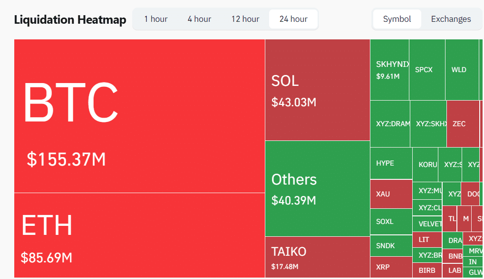Select the green GLW tile
This screenshot has height=279, width=484.
[473, 272]
